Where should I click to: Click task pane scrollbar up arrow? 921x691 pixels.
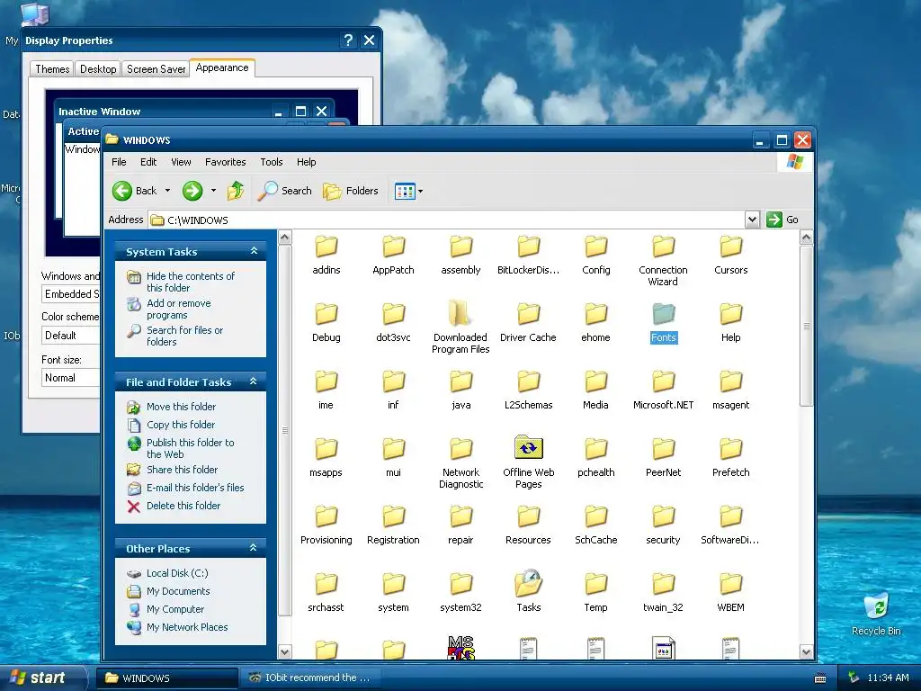(285, 238)
